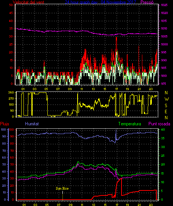173x206 pixels.
Task: Click the 'Velocitat del vent' title label
Action: click(28, 2)
